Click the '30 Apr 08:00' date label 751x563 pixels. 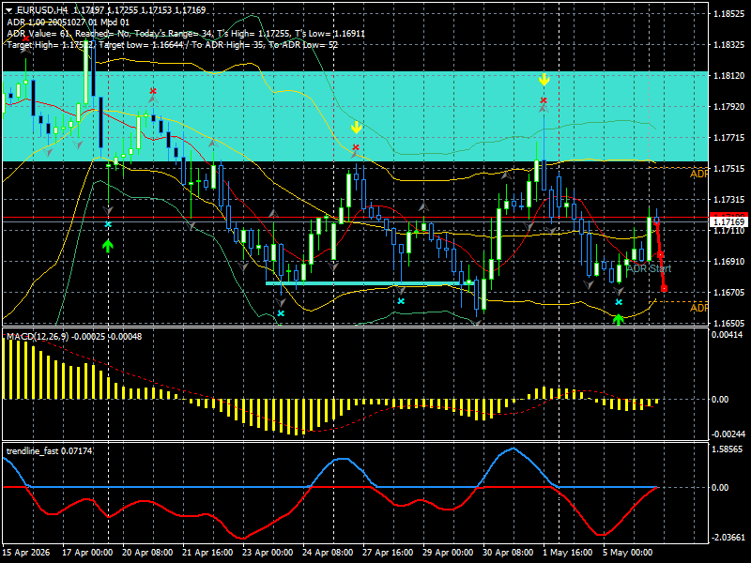point(508,553)
